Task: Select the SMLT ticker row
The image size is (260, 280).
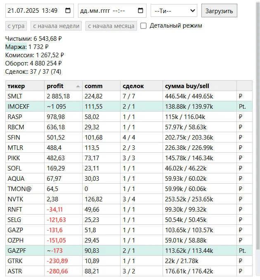Action: click(129, 96)
